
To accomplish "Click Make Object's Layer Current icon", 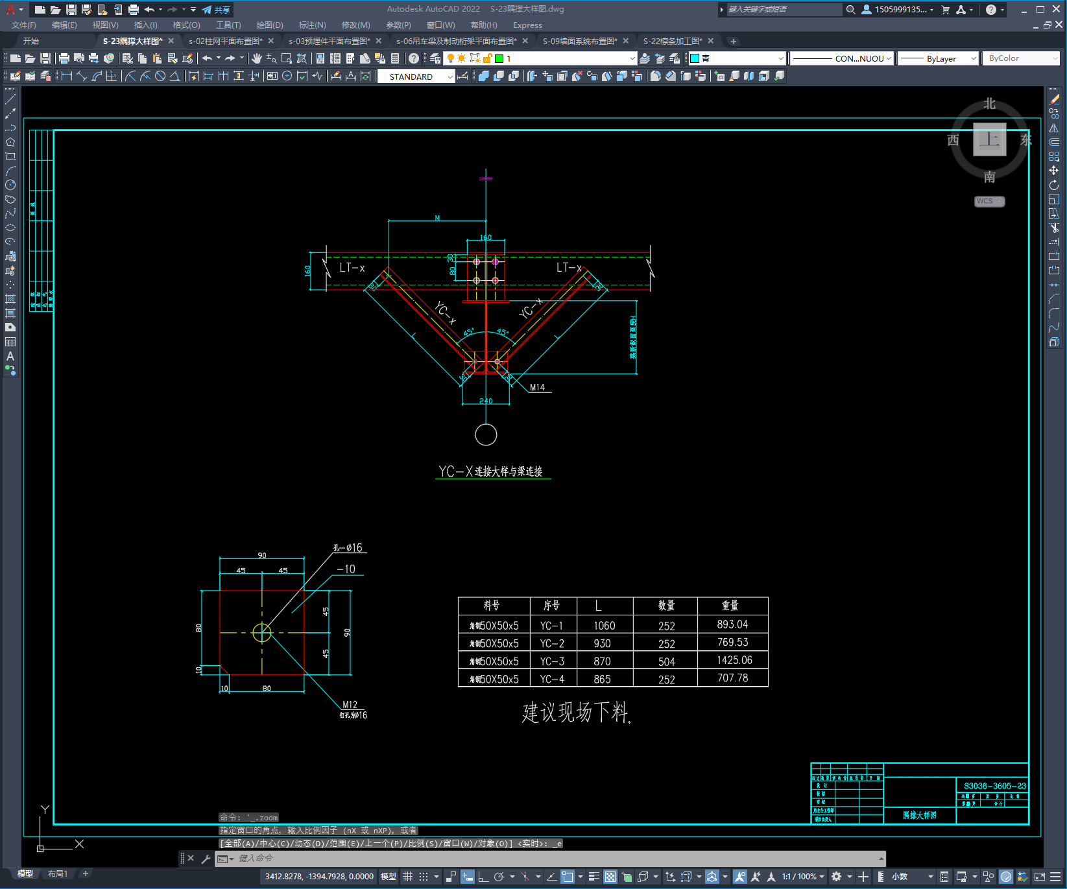I will tap(645, 58).
